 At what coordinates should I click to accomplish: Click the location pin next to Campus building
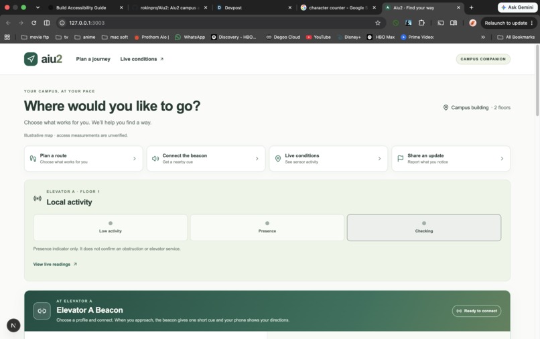446,107
